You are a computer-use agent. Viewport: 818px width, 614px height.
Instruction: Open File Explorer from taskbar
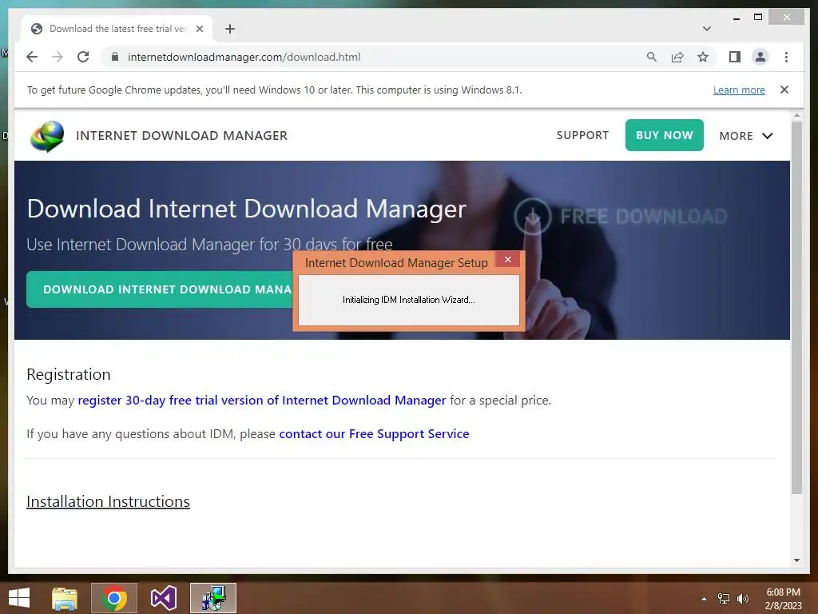point(65,598)
